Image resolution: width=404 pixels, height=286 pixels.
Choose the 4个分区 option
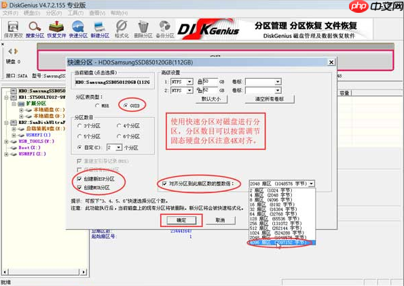point(128,126)
